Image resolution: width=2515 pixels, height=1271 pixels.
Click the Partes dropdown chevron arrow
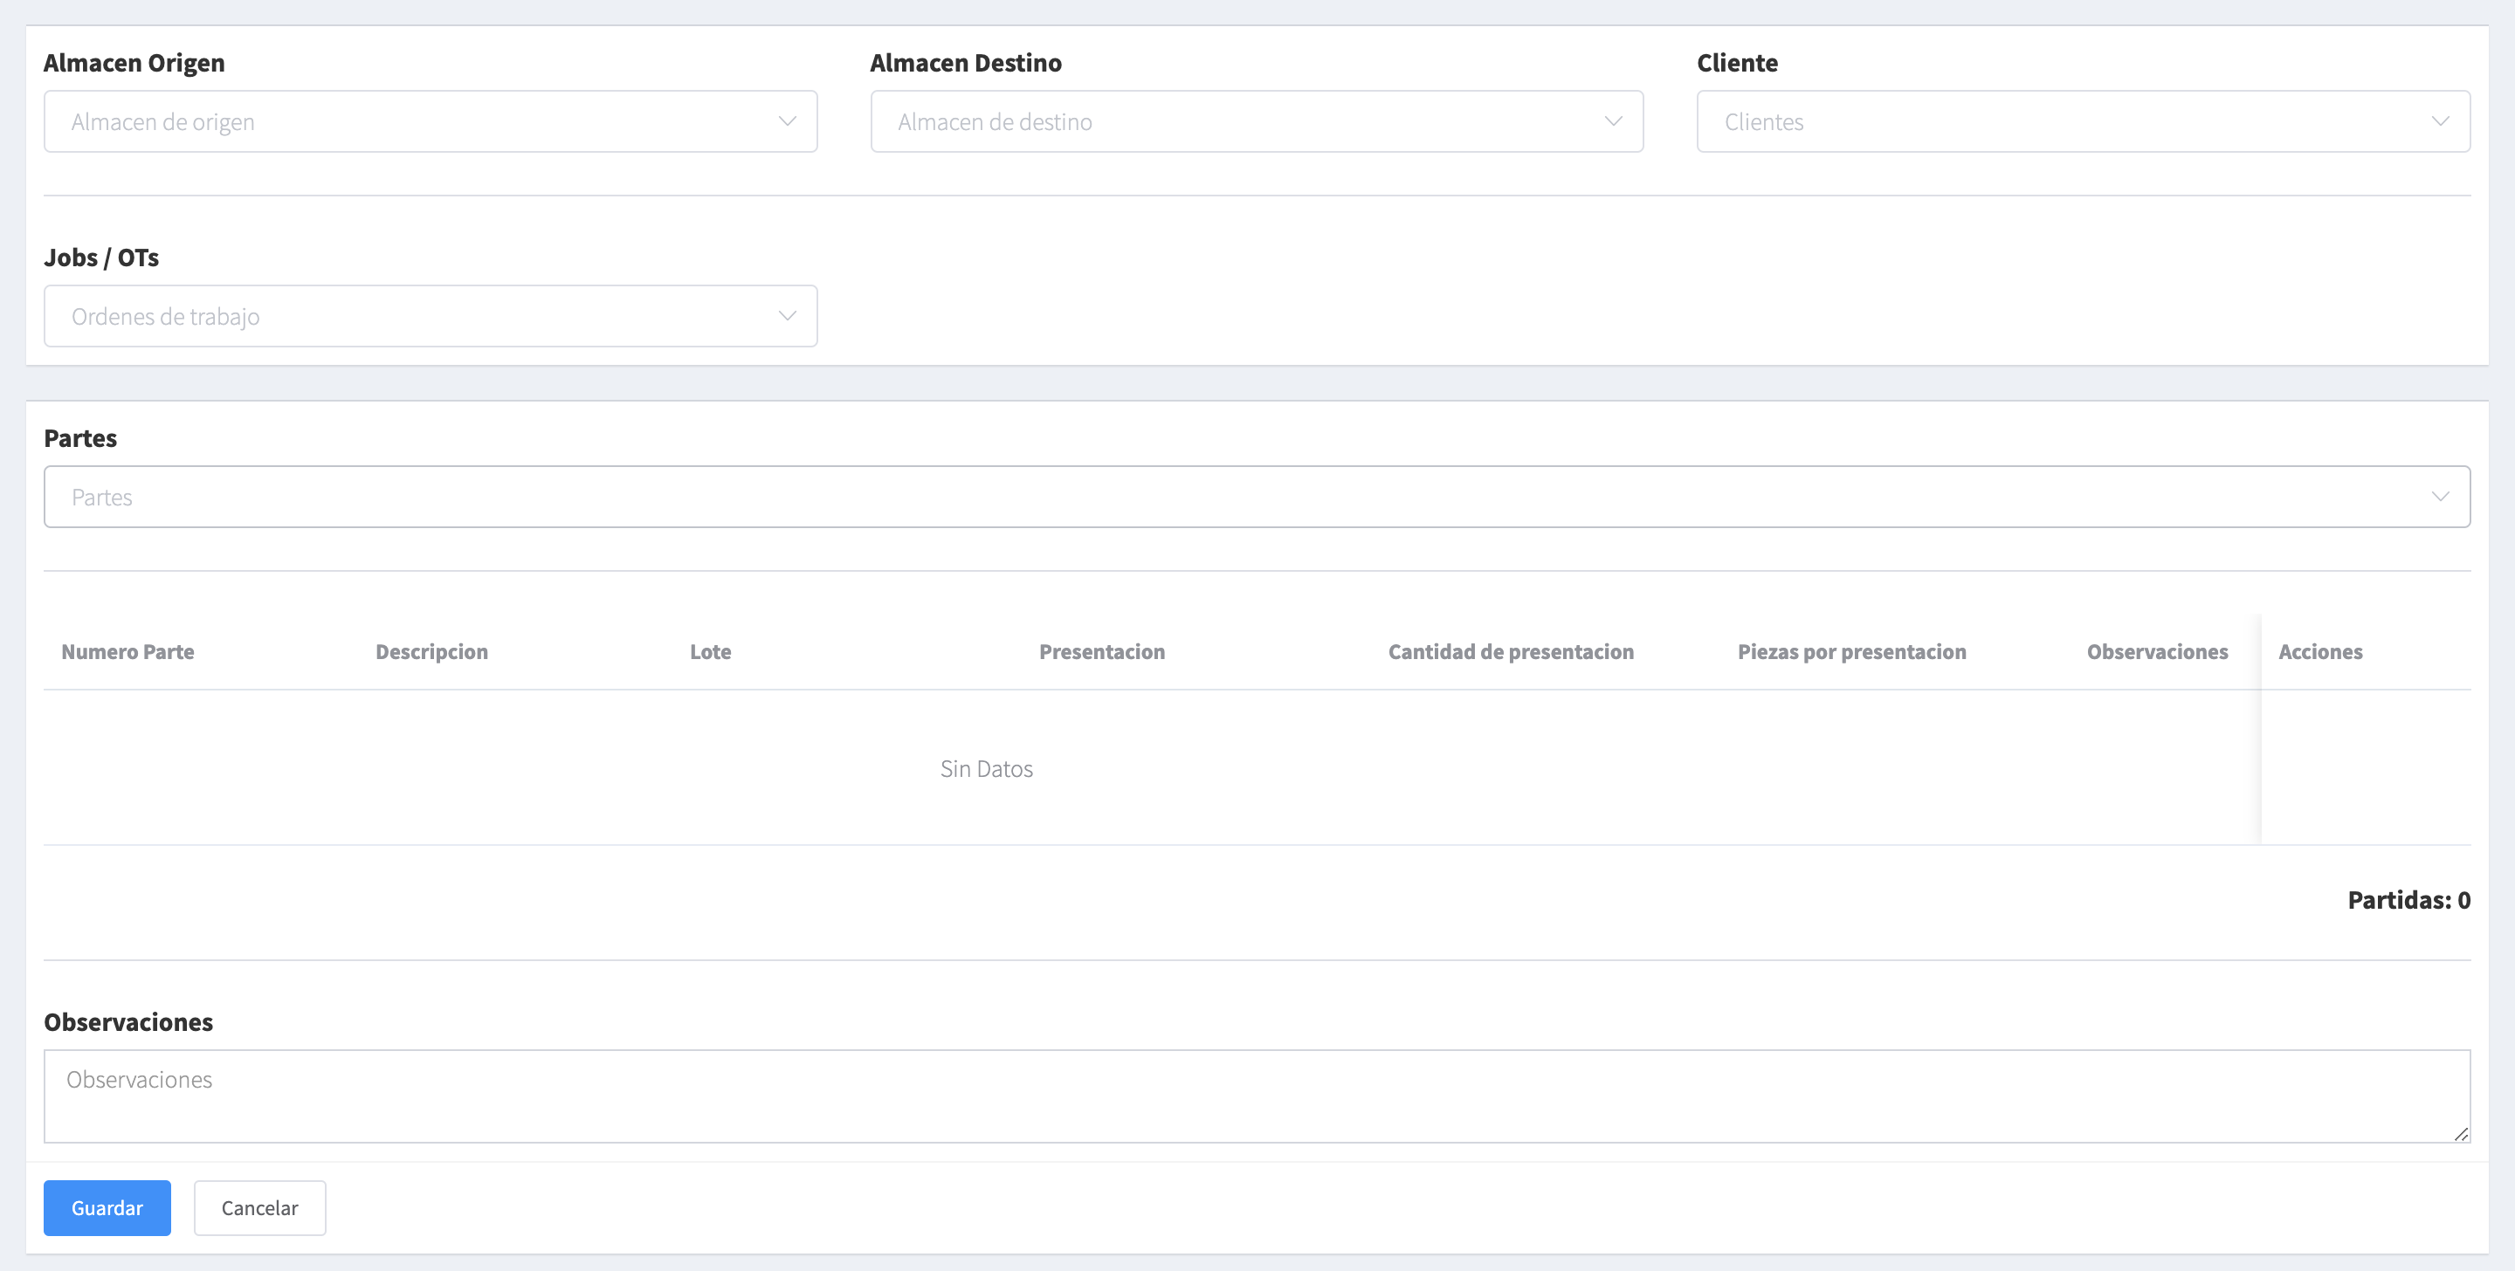2440,496
